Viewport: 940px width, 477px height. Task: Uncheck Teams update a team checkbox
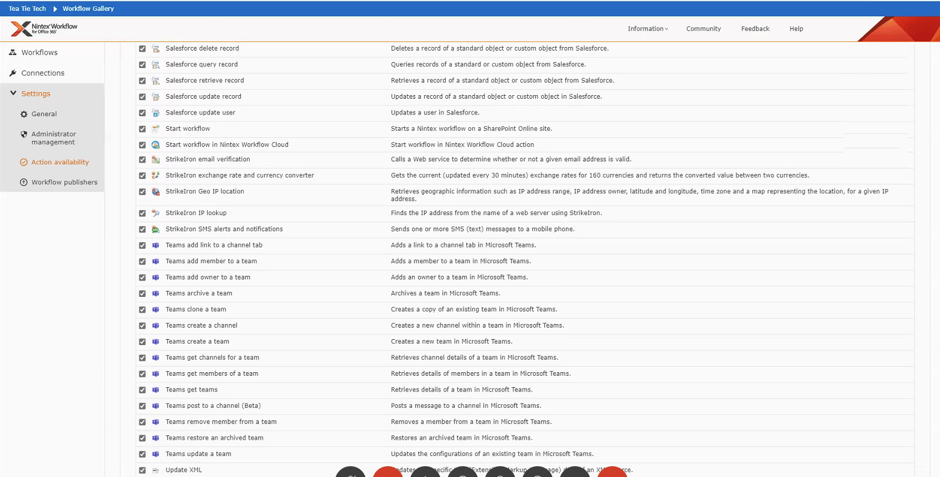click(142, 454)
